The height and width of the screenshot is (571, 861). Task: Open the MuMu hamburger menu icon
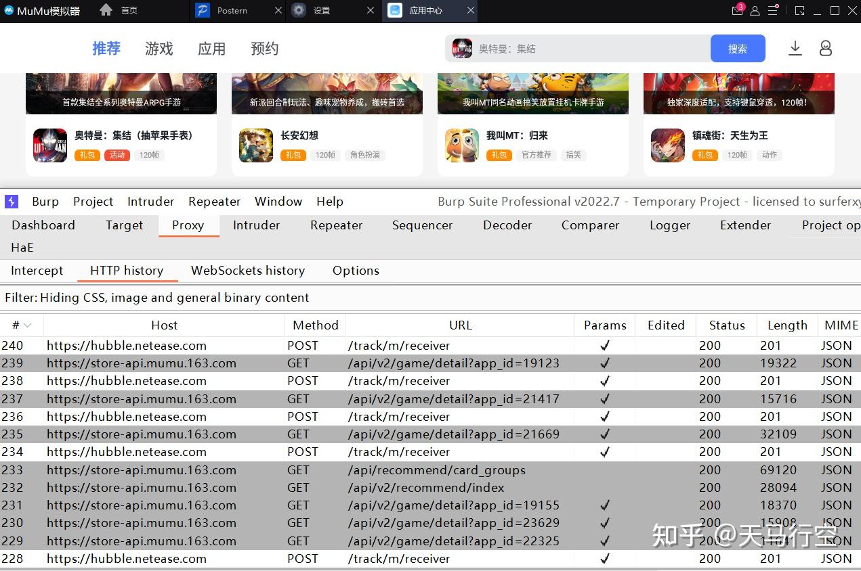(773, 10)
